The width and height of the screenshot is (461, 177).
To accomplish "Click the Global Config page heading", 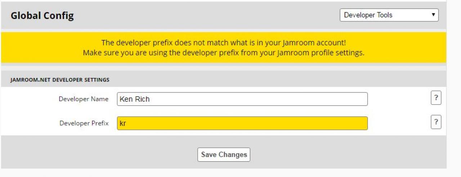I will [x=42, y=16].
